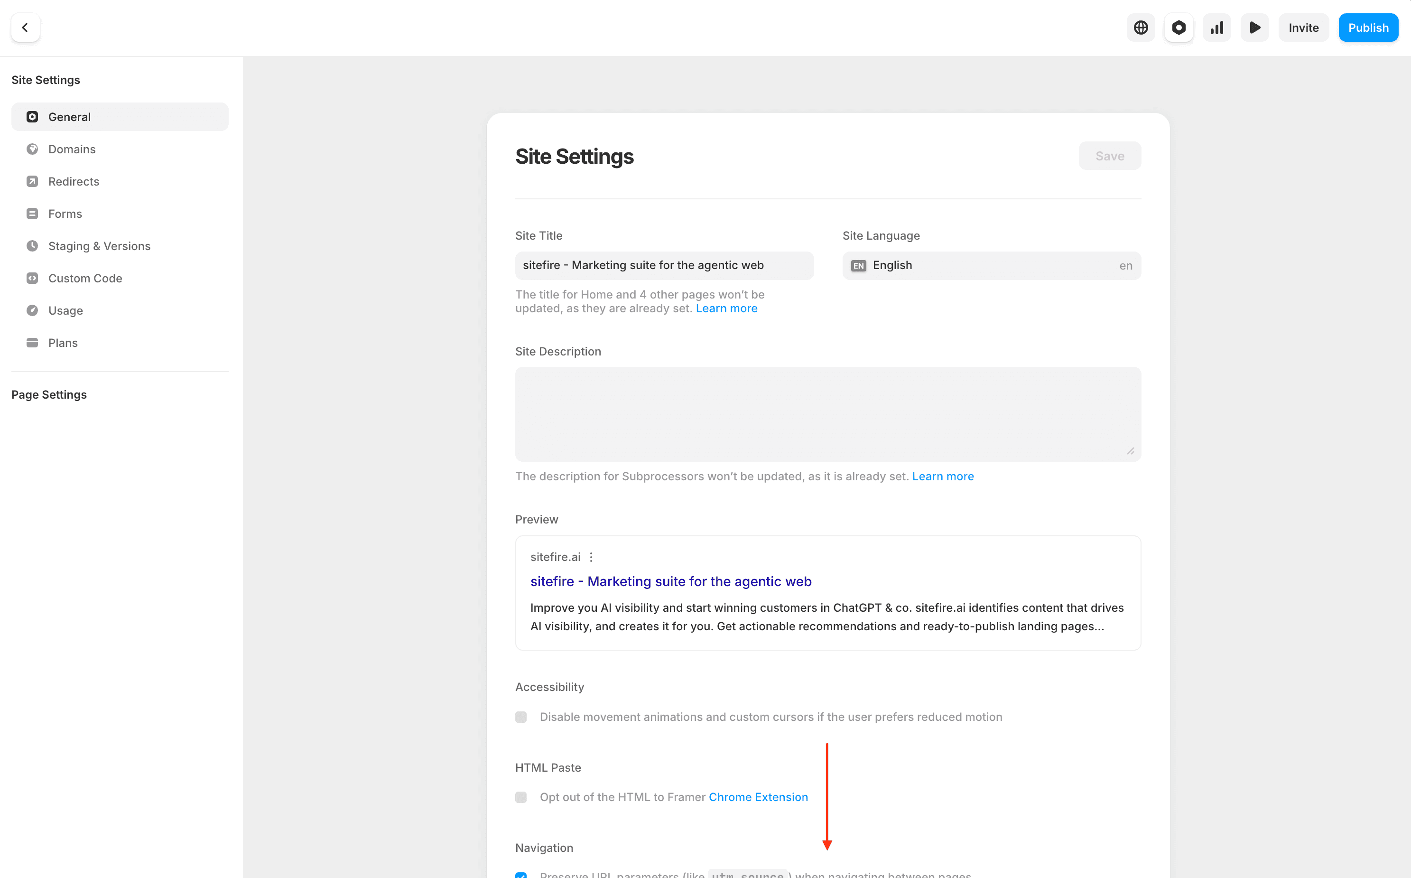1411x878 pixels.
Task: Open the Chrome Extension link
Action: point(758,797)
